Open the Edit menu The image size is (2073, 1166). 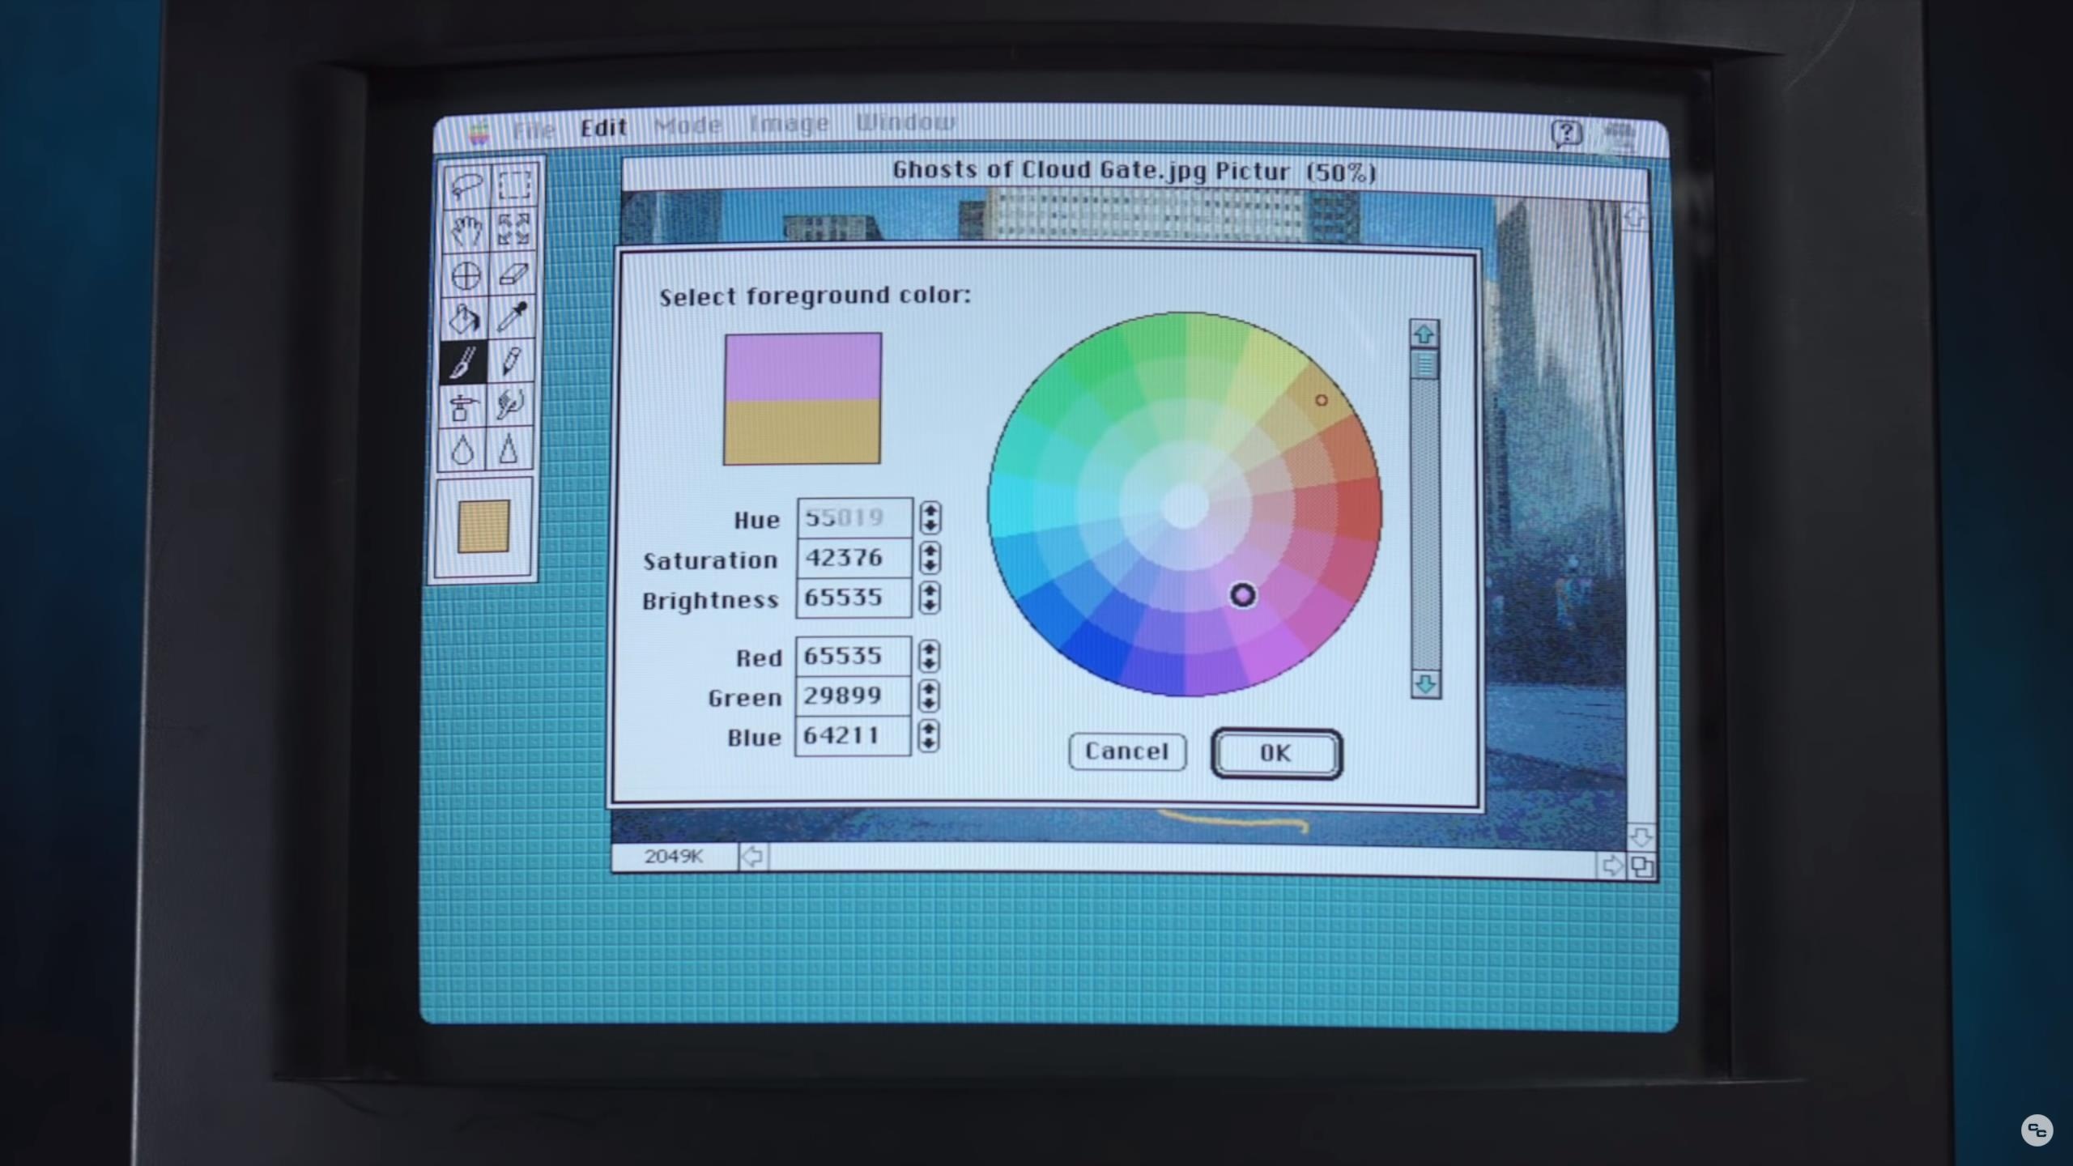pos(603,128)
